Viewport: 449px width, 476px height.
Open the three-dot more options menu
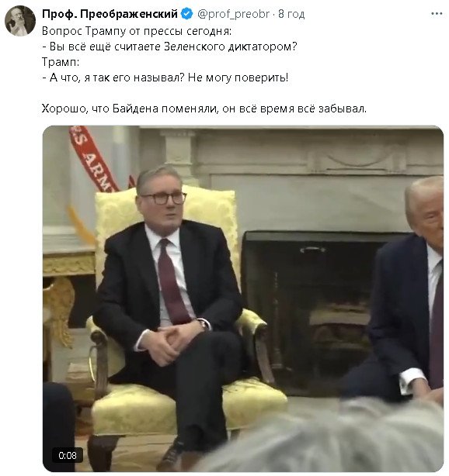tap(437, 14)
